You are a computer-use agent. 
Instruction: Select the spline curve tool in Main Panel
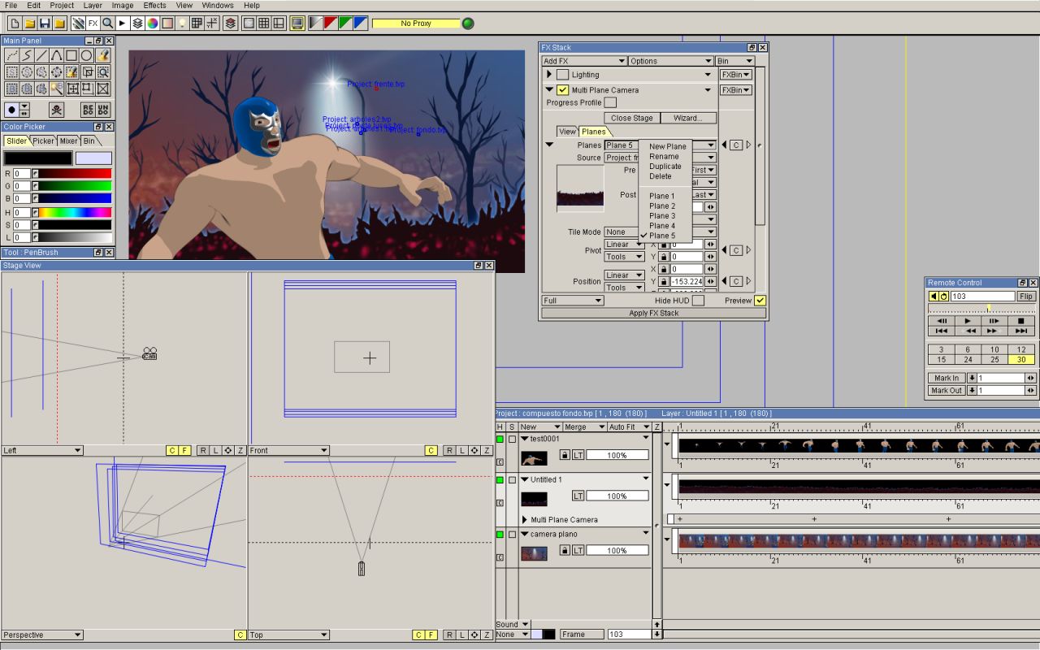[x=57, y=55]
